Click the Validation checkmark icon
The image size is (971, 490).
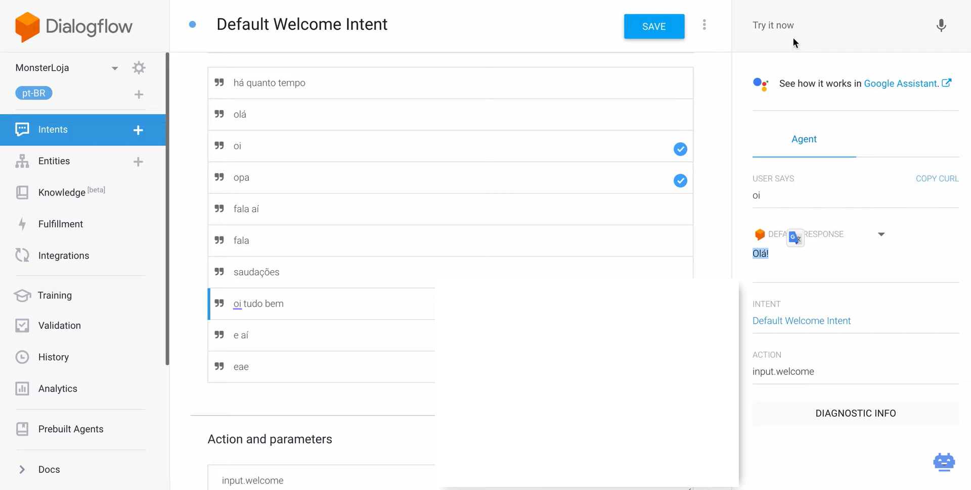22,326
